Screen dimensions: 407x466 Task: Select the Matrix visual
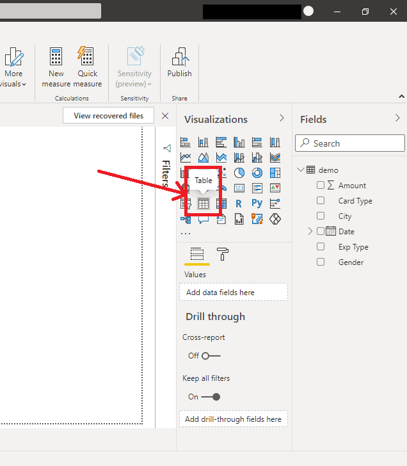coord(221,204)
